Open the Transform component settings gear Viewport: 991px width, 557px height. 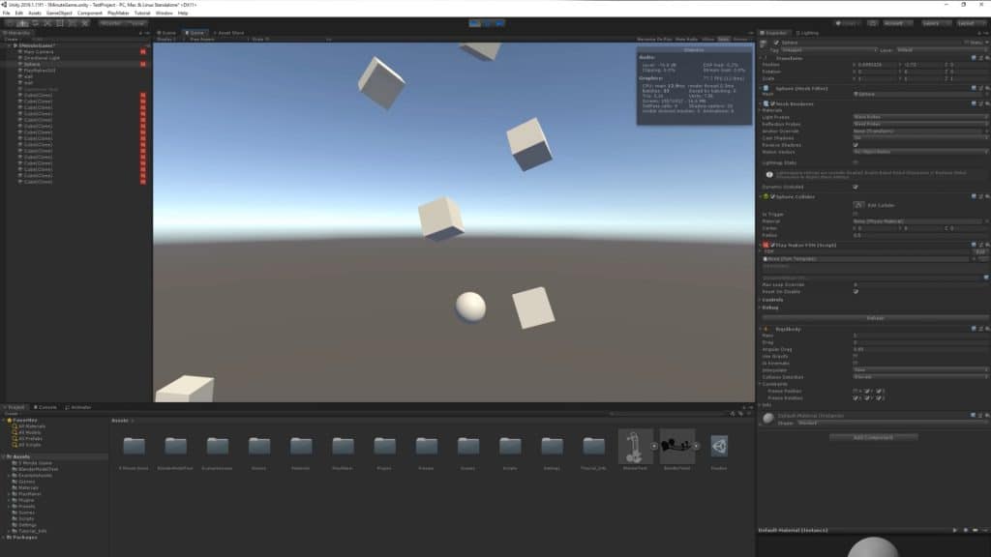coord(986,58)
